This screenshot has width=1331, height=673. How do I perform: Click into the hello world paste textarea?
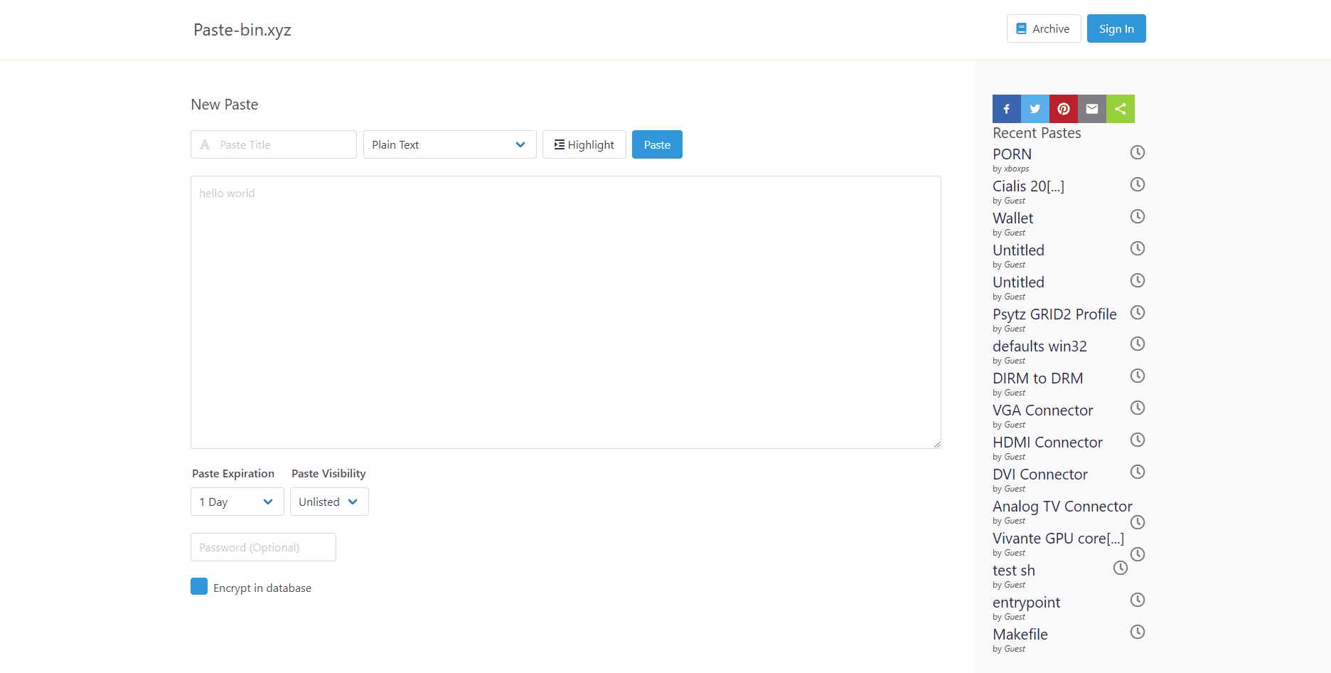pyautogui.click(x=566, y=312)
